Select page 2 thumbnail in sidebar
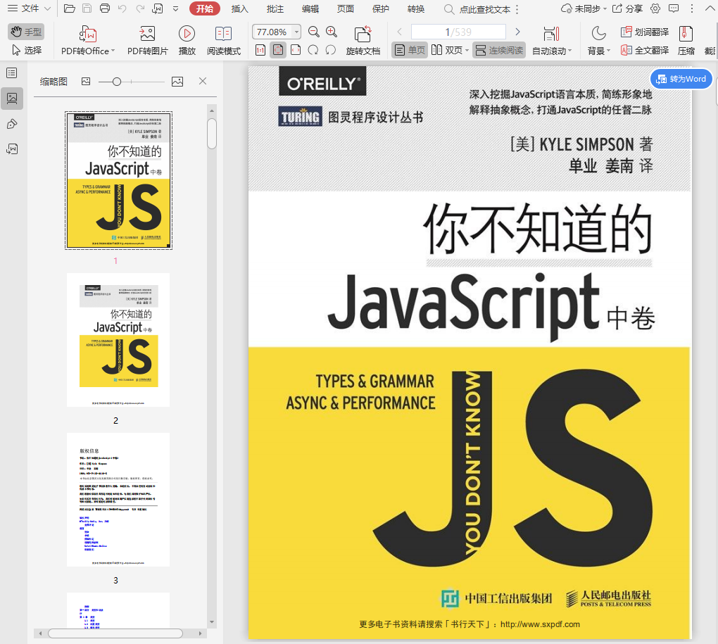 118,340
